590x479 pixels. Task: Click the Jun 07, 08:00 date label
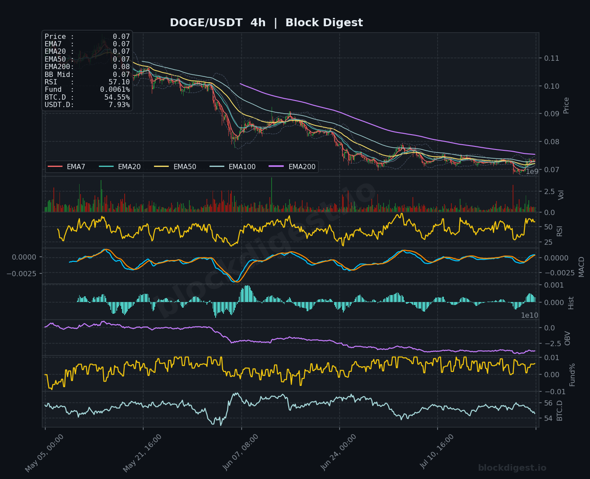(x=241, y=452)
